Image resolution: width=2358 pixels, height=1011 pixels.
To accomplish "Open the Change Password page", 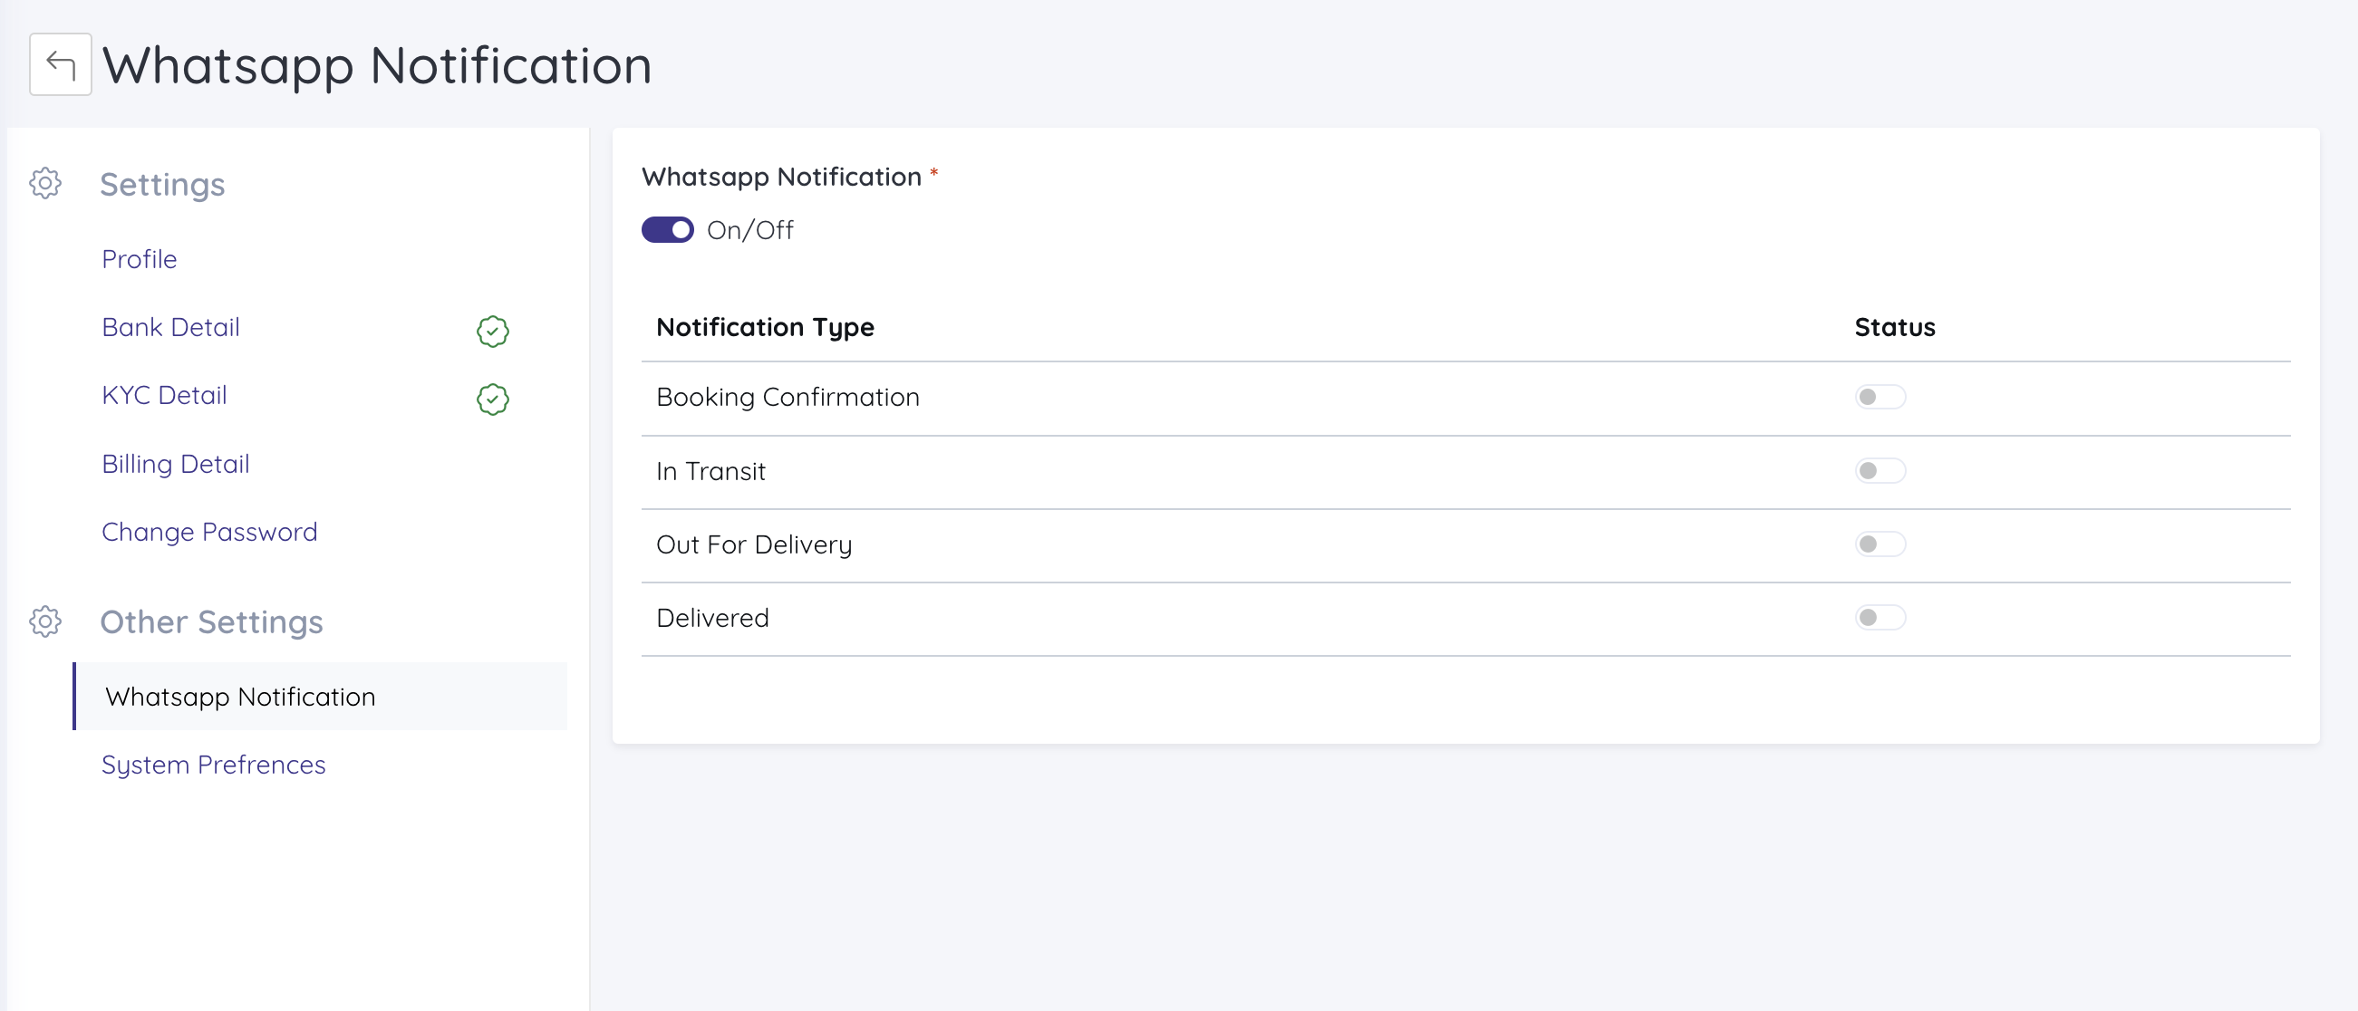I will [208, 532].
